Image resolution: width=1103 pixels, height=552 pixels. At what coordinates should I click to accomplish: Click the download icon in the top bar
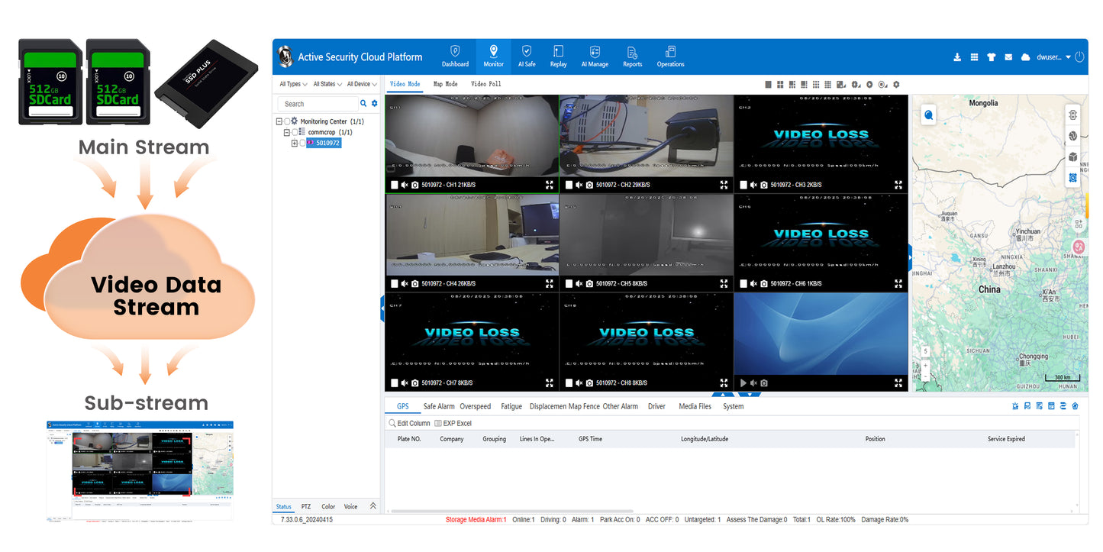pyautogui.click(x=957, y=56)
